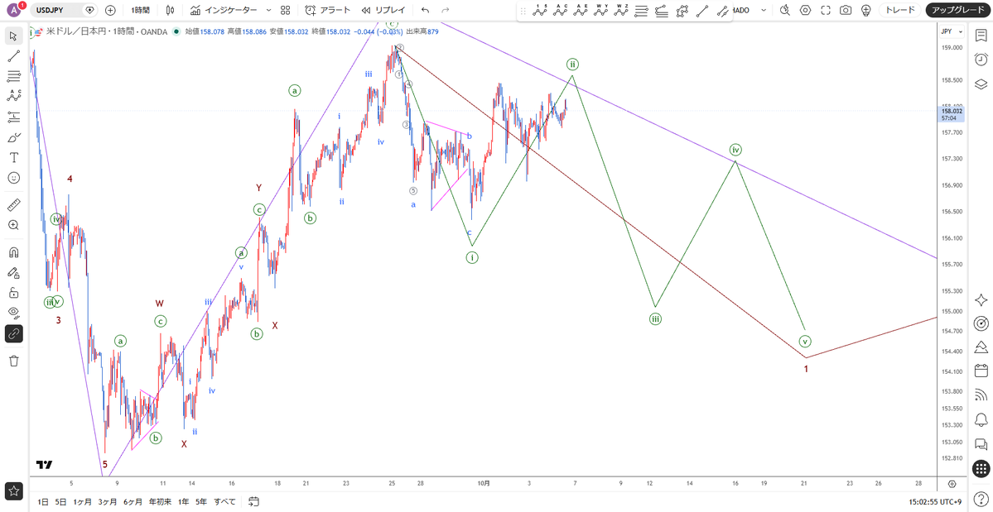
Task: Set range to 1日
Action: point(42,502)
